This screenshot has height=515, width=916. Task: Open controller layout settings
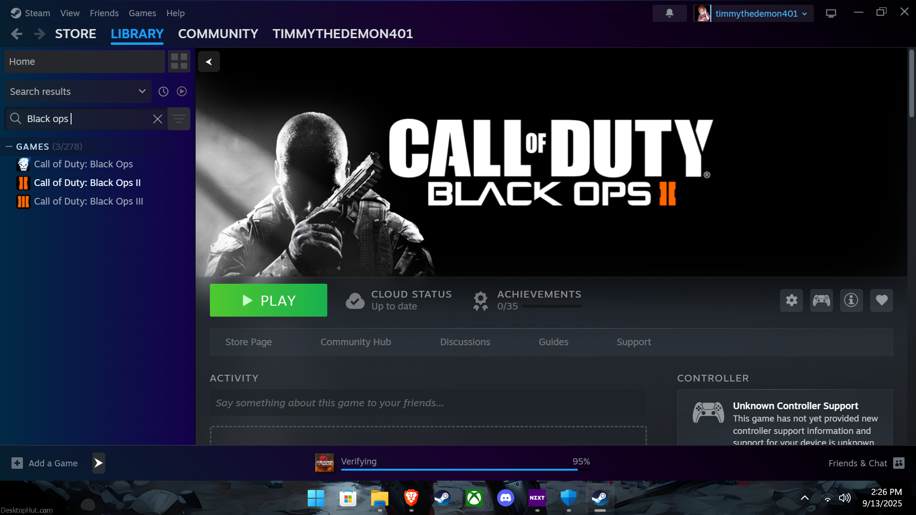pos(822,300)
